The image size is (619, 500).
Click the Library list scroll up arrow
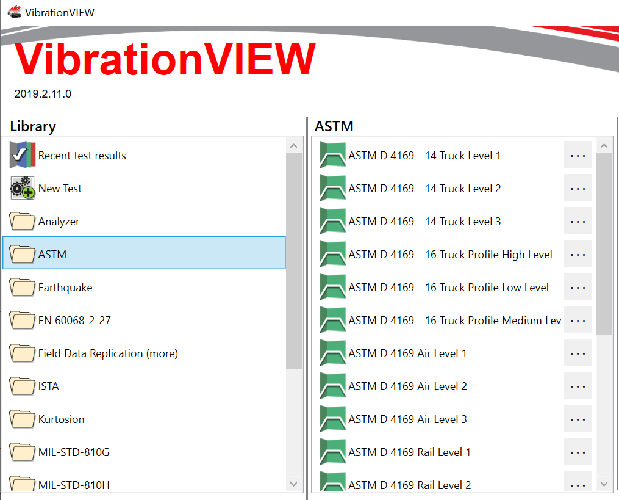[x=294, y=146]
